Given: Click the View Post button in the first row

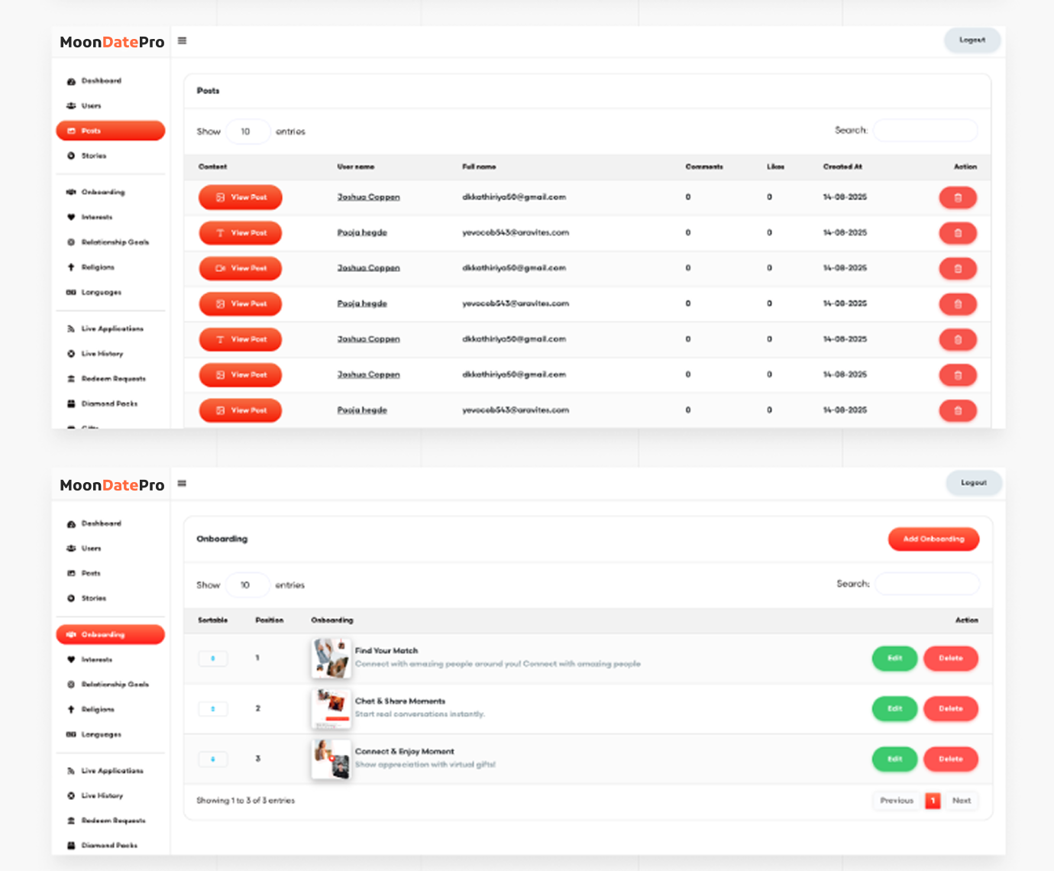Looking at the screenshot, I should (x=241, y=197).
